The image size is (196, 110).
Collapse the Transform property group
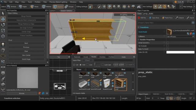(138, 27)
